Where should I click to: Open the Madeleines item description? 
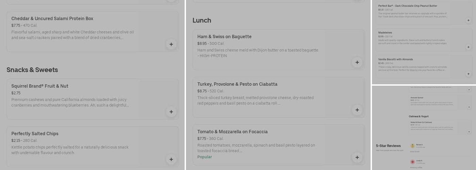pyautogui.click(x=412, y=42)
